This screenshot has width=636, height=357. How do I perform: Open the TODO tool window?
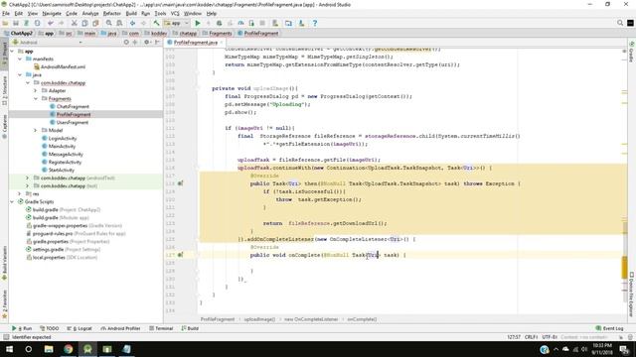tap(50, 328)
